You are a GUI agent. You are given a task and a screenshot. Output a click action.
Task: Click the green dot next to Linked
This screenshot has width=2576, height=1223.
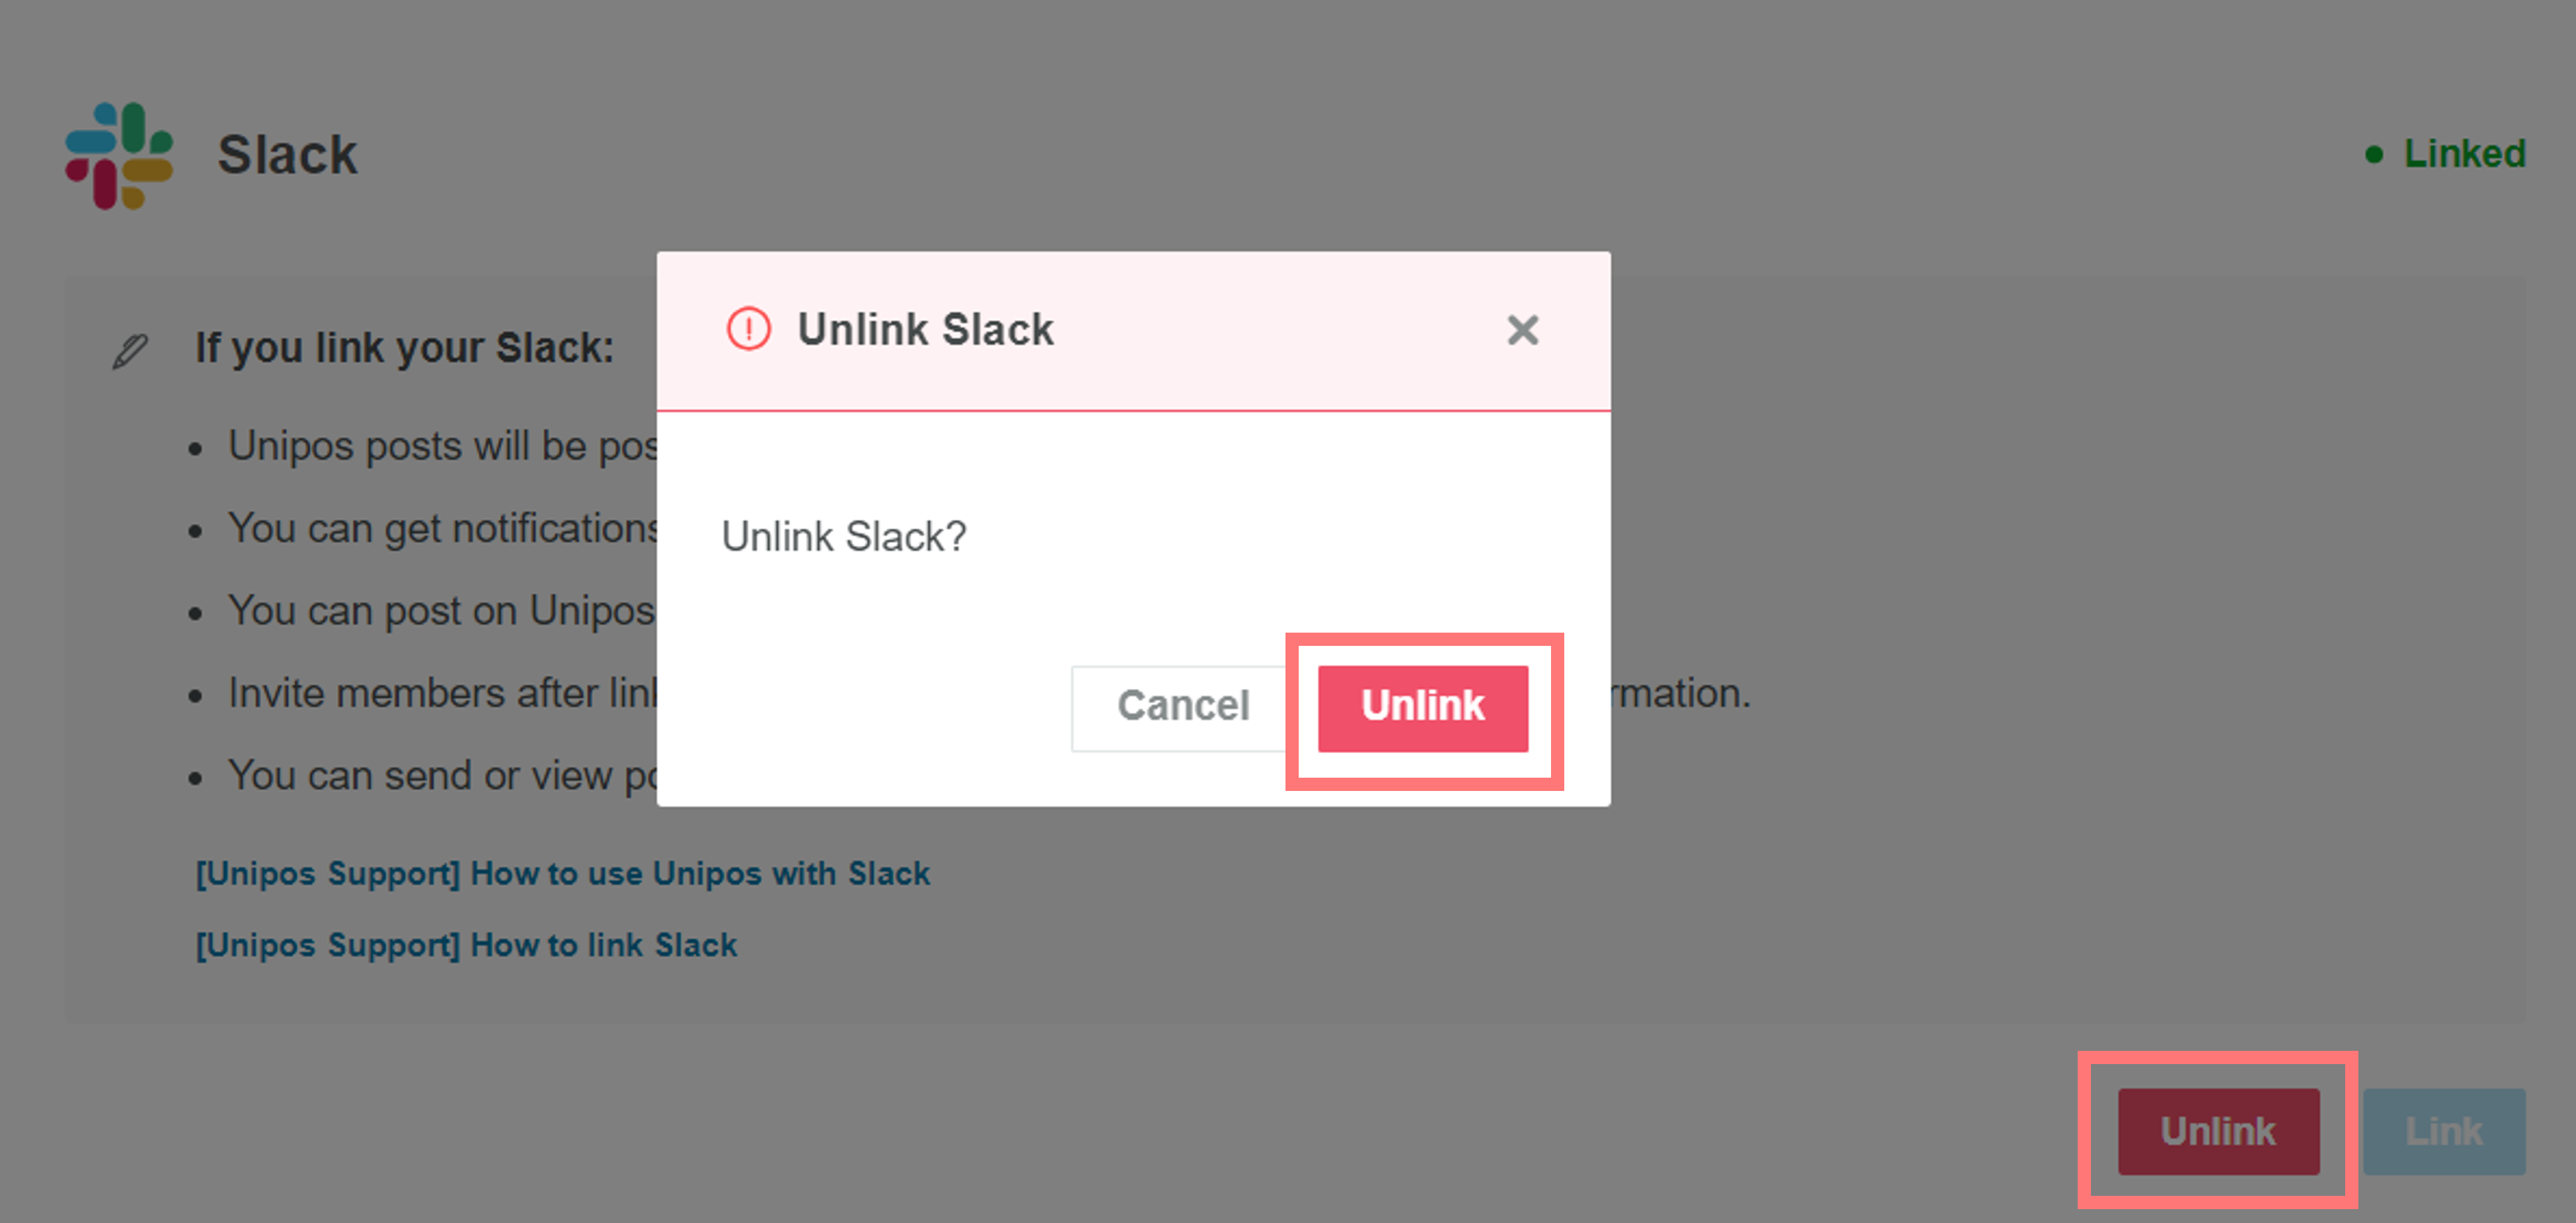tap(2375, 153)
